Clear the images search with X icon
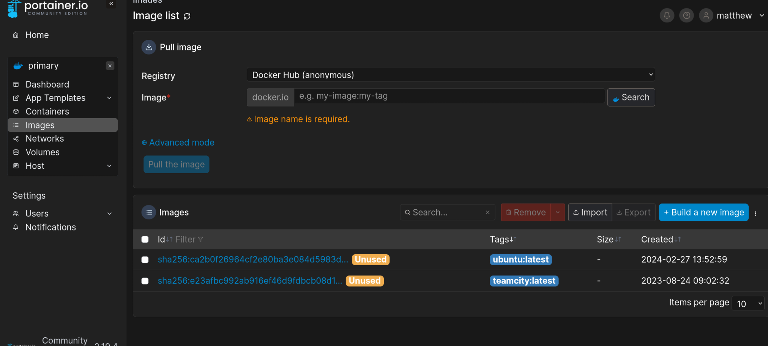 pyautogui.click(x=488, y=213)
